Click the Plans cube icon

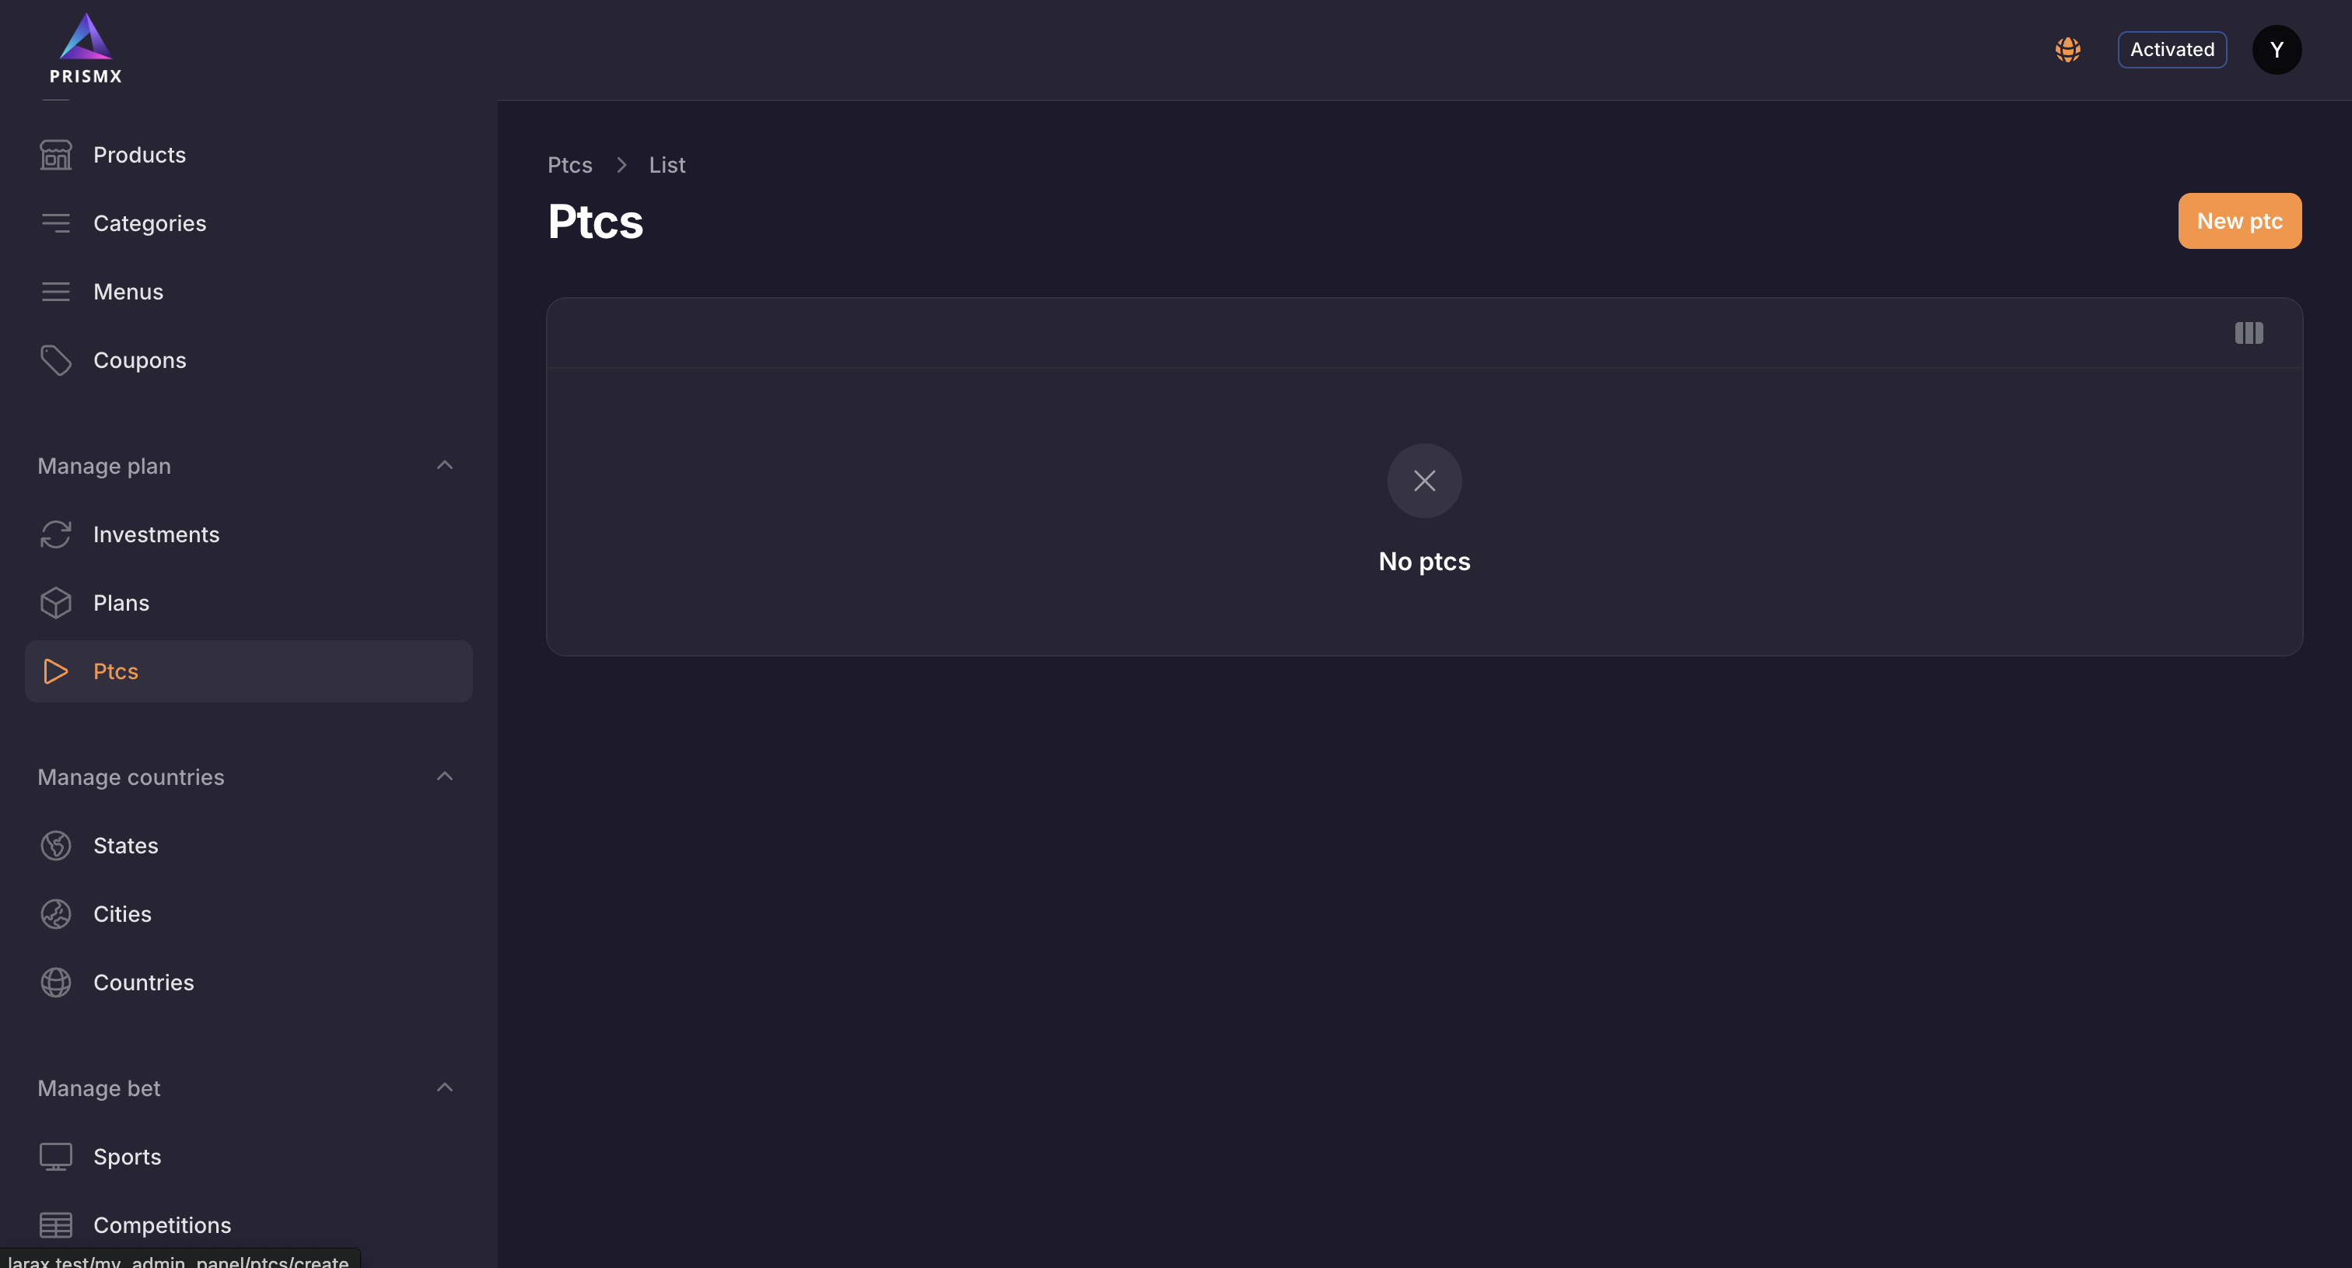click(56, 604)
